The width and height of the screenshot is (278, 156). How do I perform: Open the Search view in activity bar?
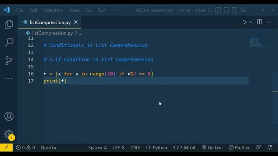[x=9, y=42]
